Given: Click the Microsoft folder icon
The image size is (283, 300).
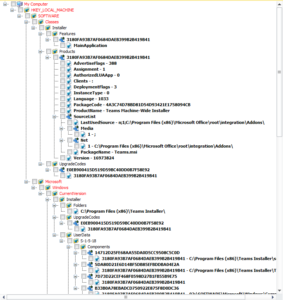Looking at the screenshot, I should (41, 182).
